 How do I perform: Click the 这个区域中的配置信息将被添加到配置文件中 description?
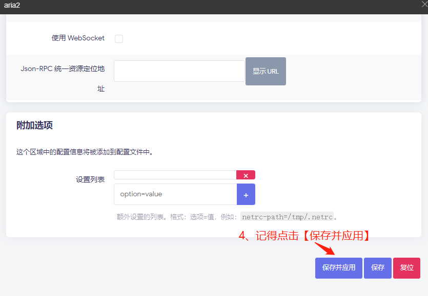pyautogui.click(x=85, y=152)
